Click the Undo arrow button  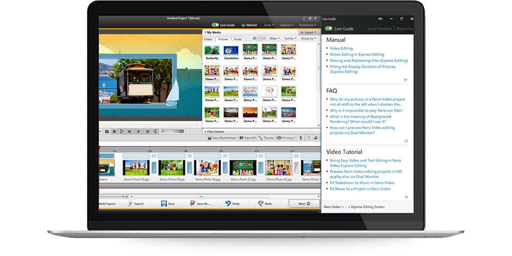pyautogui.click(x=231, y=203)
